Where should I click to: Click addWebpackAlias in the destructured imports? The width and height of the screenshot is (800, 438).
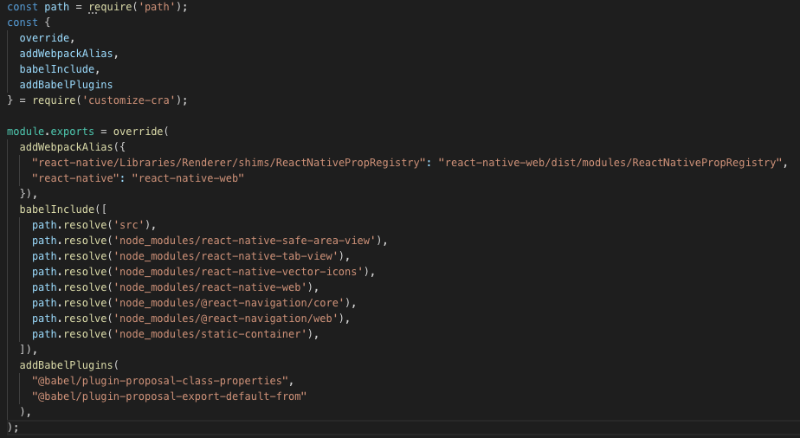67,54
